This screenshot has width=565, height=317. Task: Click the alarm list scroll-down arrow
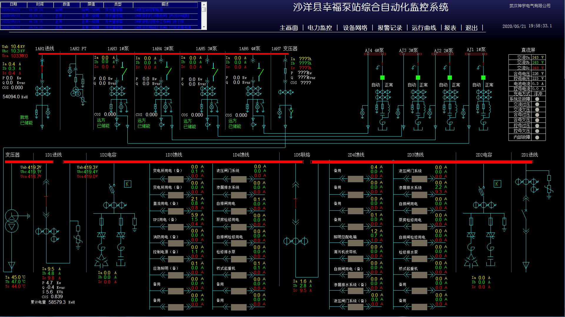204,27
